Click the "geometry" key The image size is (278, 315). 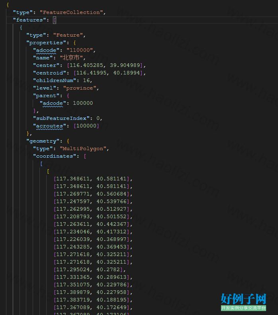pyautogui.click(x=43, y=141)
